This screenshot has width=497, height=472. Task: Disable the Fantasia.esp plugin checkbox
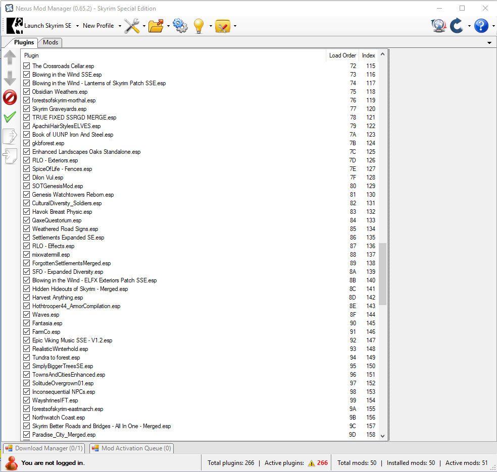click(27, 323)
